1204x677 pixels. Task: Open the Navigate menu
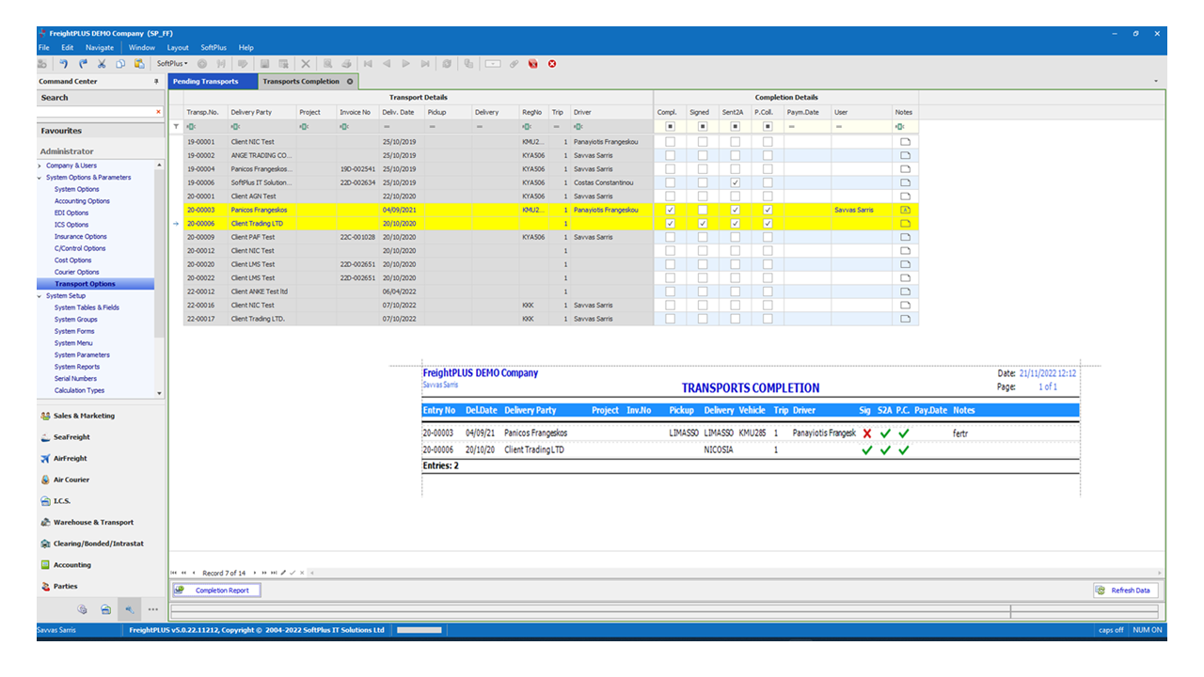[x=99, y=47]
